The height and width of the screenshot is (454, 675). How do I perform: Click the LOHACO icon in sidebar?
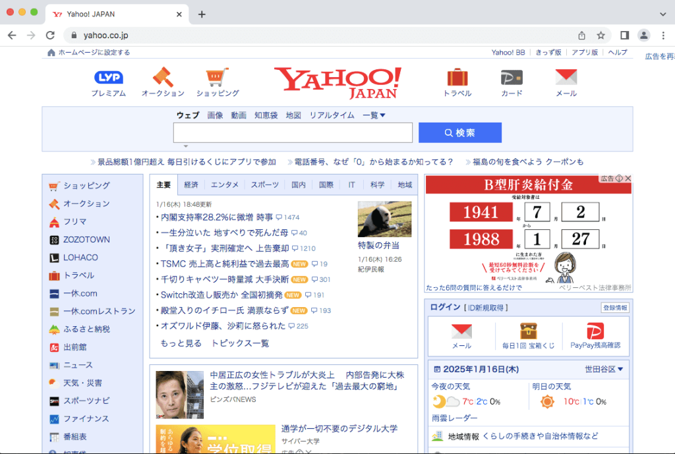coord(54,258)
